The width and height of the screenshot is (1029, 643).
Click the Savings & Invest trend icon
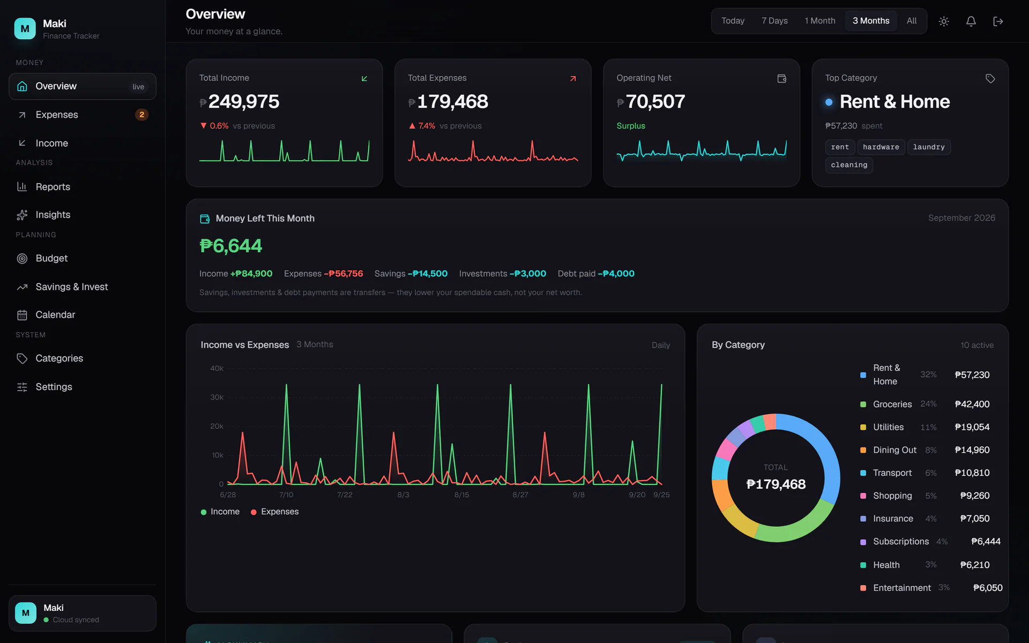point(22,287)
